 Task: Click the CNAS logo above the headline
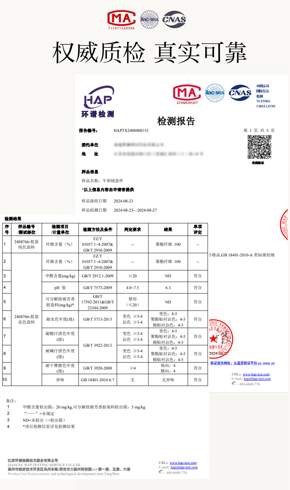pos(174,20)
